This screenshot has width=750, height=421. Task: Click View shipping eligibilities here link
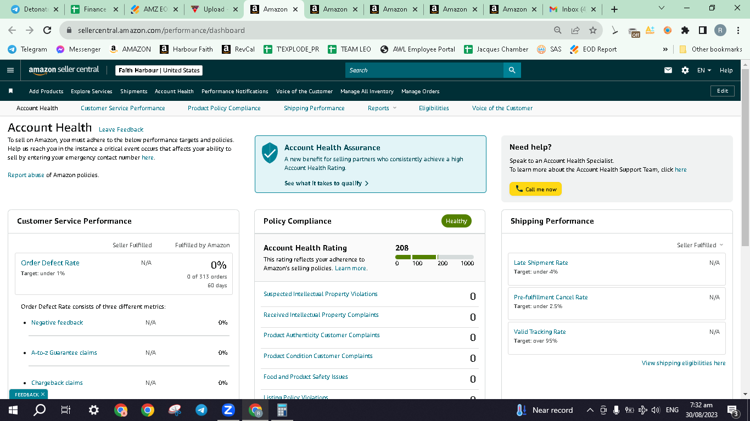click(684, 363)
